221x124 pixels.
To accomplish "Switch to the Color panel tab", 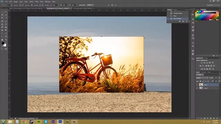I will tap(198, 10).
